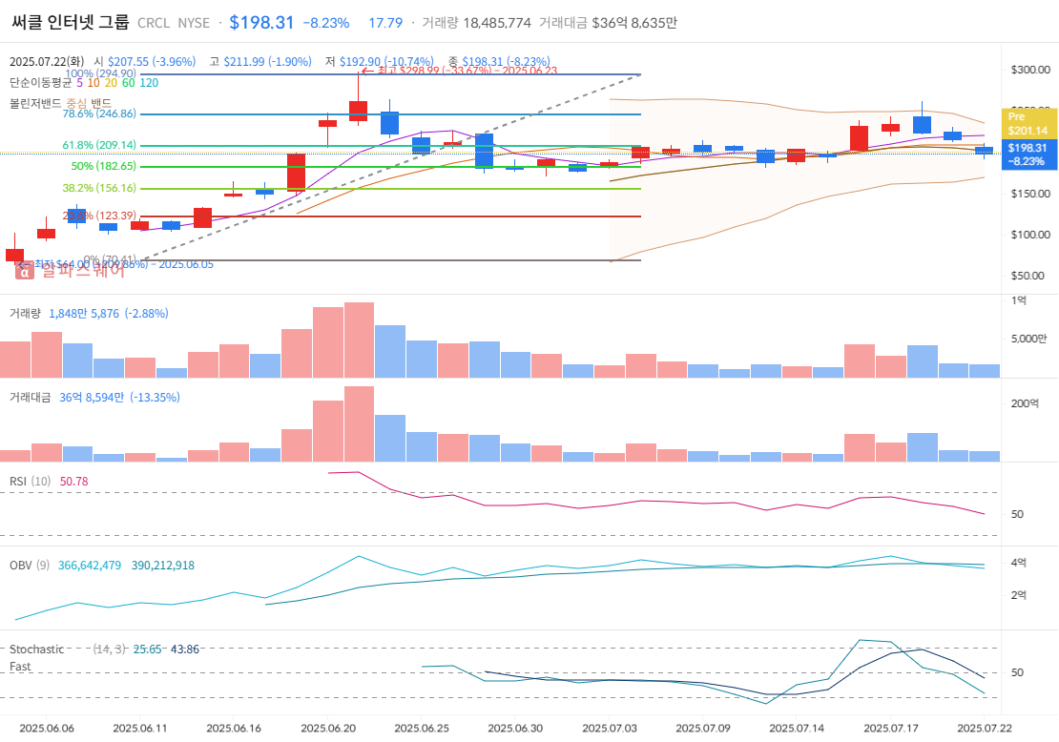Click the 거래량 panel value 1,848만 5,876

84,313
